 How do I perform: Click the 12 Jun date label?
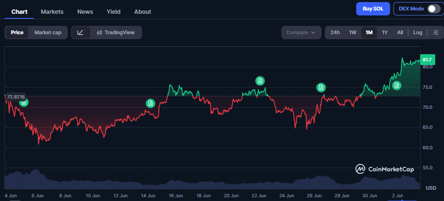pos(120,196)
